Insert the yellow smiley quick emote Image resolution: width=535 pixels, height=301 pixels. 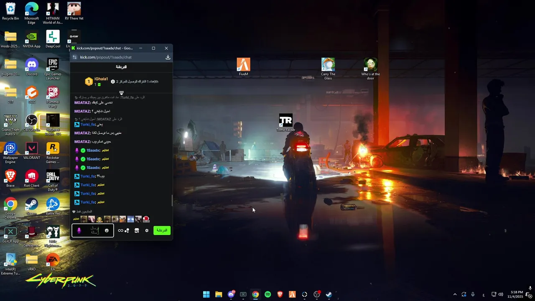pos(99,219)
